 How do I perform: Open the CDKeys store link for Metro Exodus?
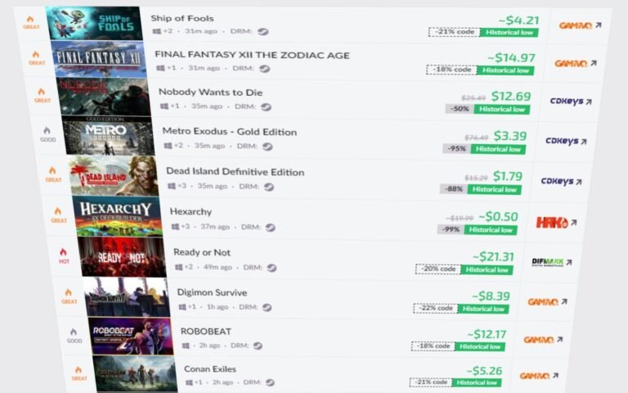click(566, 141)
